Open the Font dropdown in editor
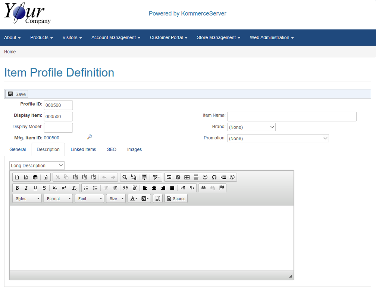 pyautogui.click(x=90, y=199)
